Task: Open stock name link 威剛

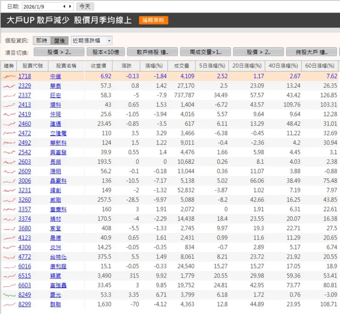Action: click(x=56, y=200)
